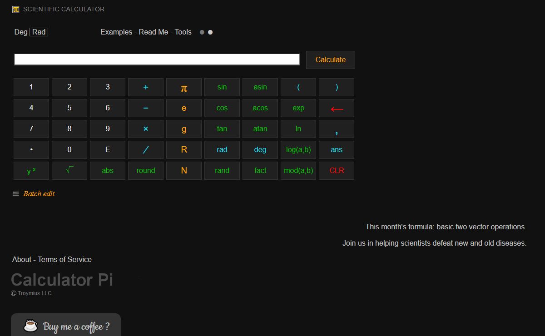The height and width of the screenshot is (336, 545).
Task: Click the y to the x power key
Action: click(31, 171)
